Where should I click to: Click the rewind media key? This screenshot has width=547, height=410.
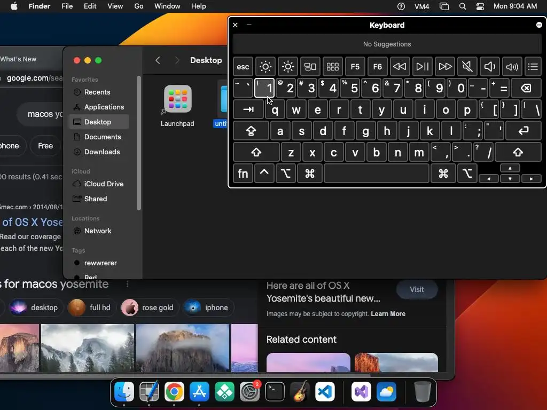400,66
